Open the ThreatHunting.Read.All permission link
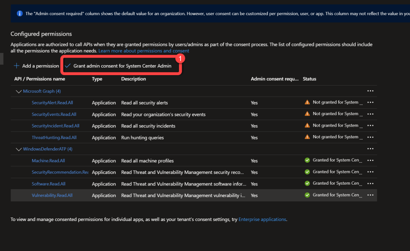Screen dimensions: 410x251 (54, 137)
